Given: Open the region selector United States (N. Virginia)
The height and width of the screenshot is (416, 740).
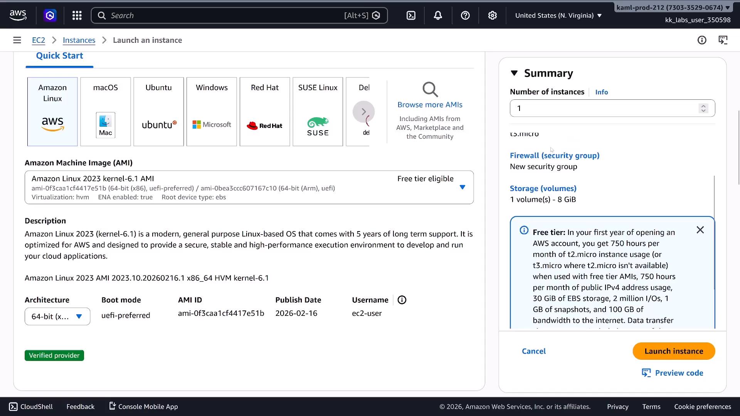Looking at the screenshot, I should pos(558,15).
